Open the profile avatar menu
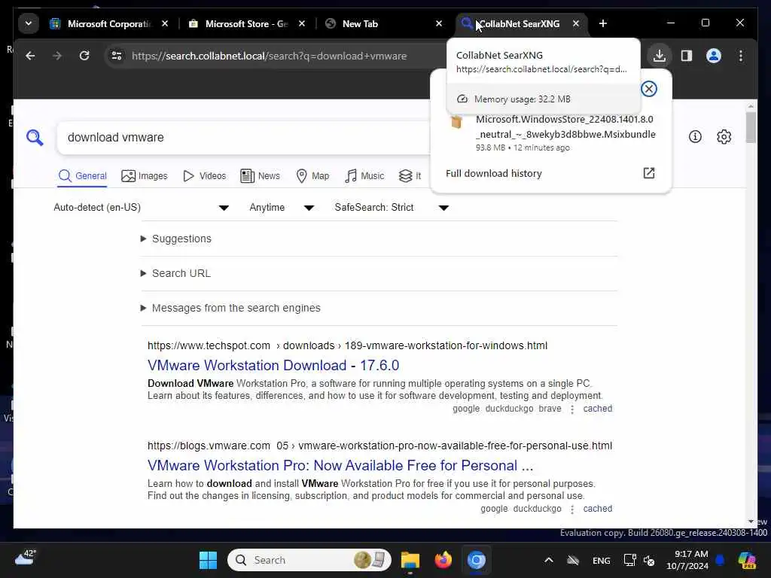 click(714, 56)
